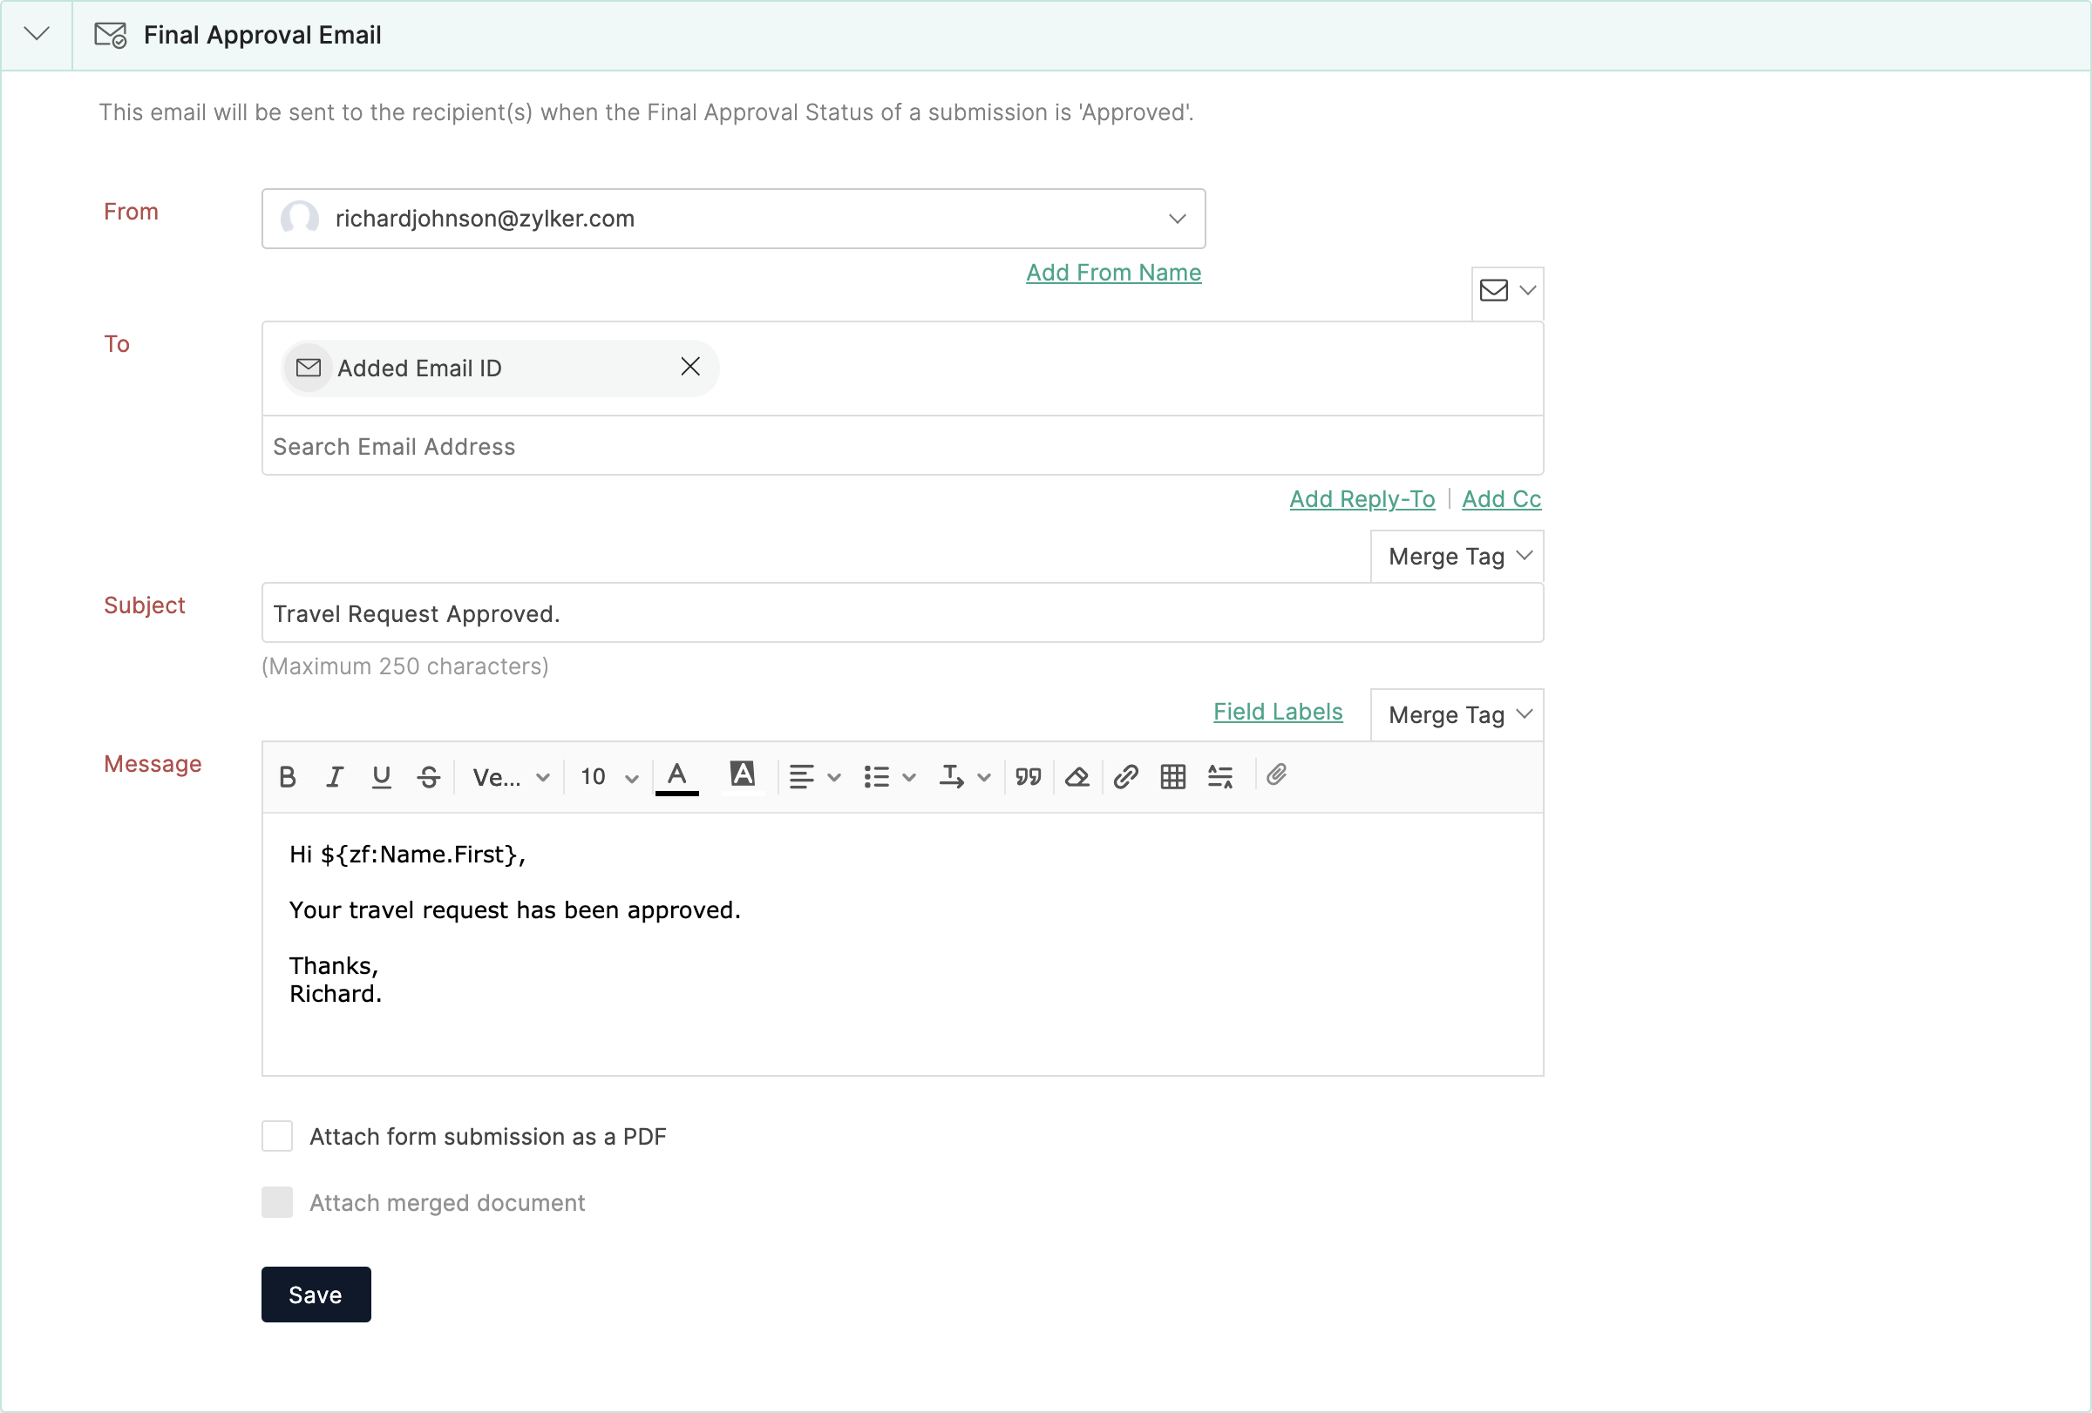Open the From email address dropdown
Image resolution: width=2092 pixels, height=1413 pixels.
tap(1177, 219)
